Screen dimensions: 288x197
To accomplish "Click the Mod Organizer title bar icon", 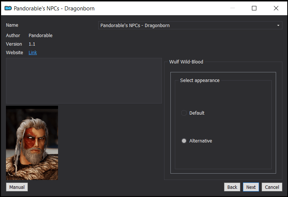I will click(8, 8).
